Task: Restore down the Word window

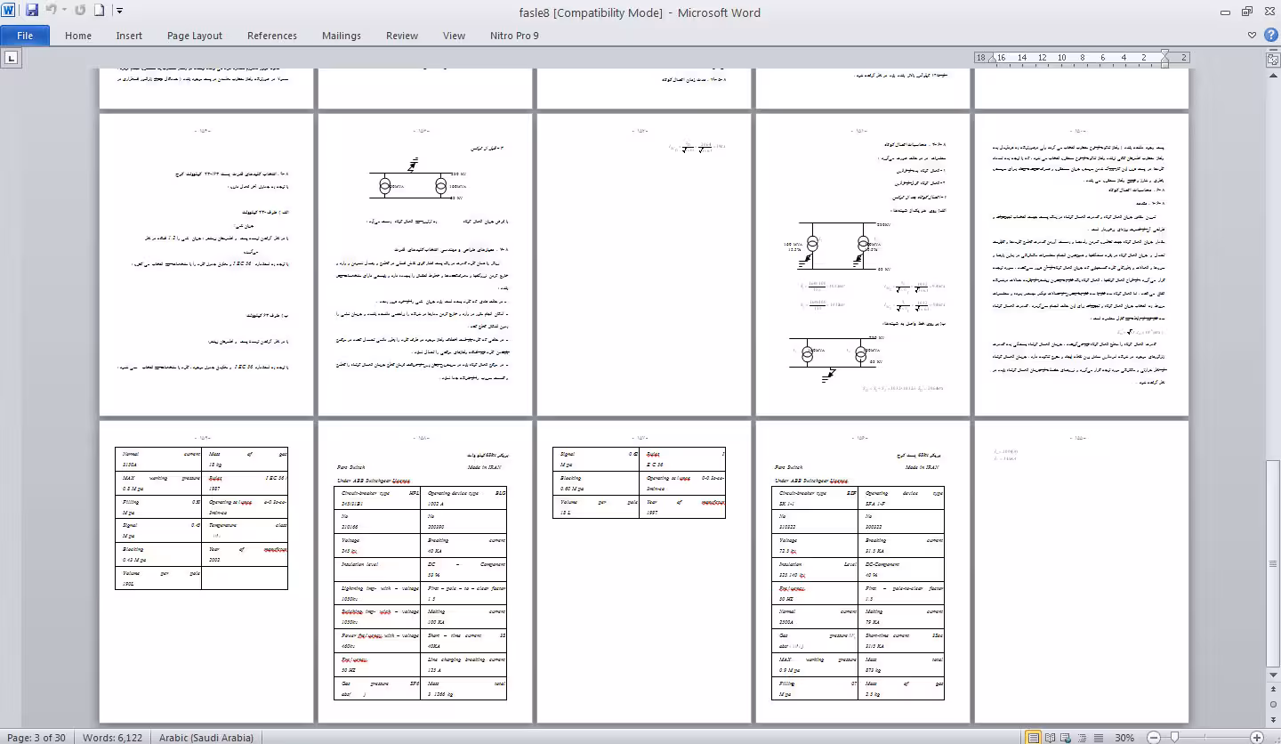Action: tap(1246, 11)
